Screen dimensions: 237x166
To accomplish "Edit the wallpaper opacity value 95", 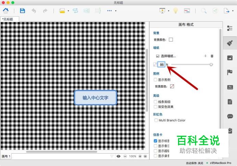I will [161, 64].
